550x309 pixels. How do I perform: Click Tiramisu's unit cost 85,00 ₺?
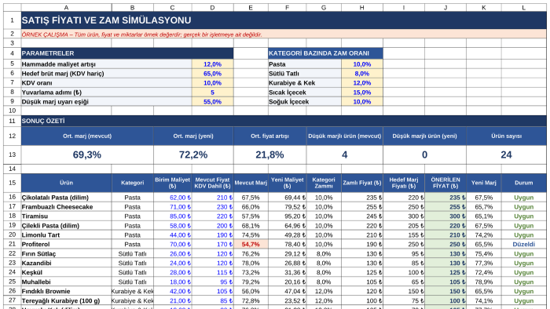(173, 216)
